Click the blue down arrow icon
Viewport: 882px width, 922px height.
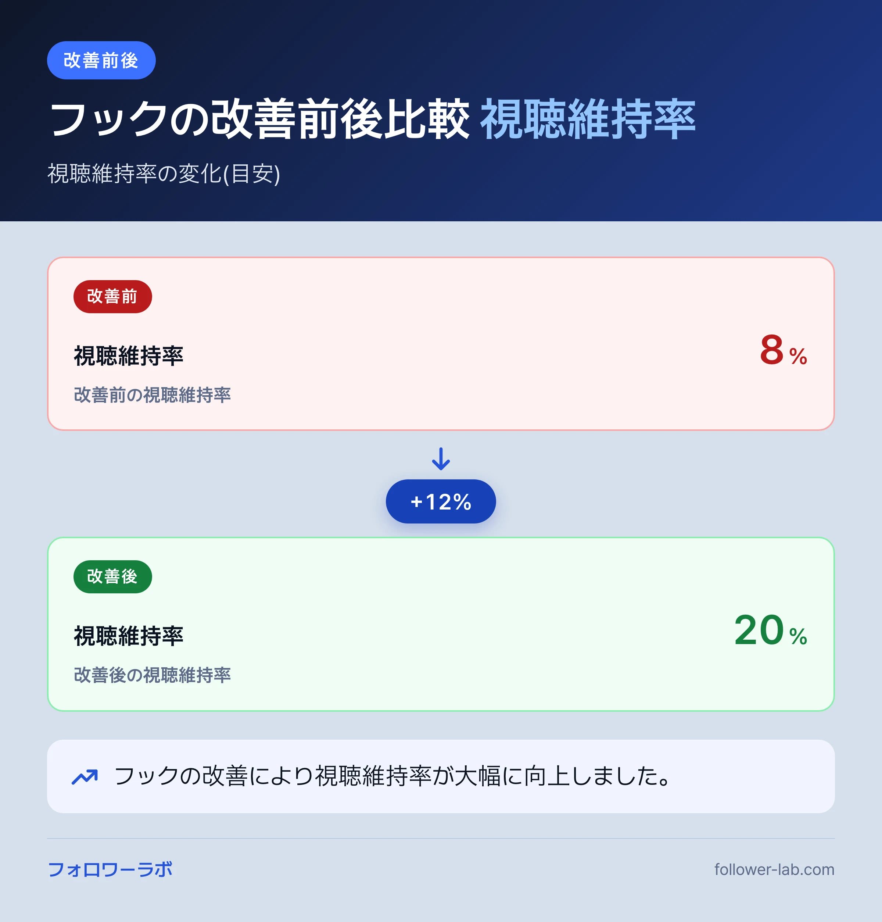pyautogui.click(x=441, y=459)
